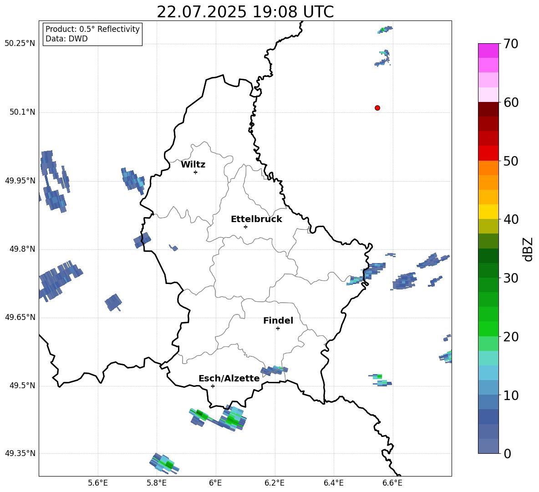Image resolution: width=539 pixels, height=492 pixels.
Task: Click the 'Data: DWD' text
Action: pyautogui.click(x=66, y=39)
